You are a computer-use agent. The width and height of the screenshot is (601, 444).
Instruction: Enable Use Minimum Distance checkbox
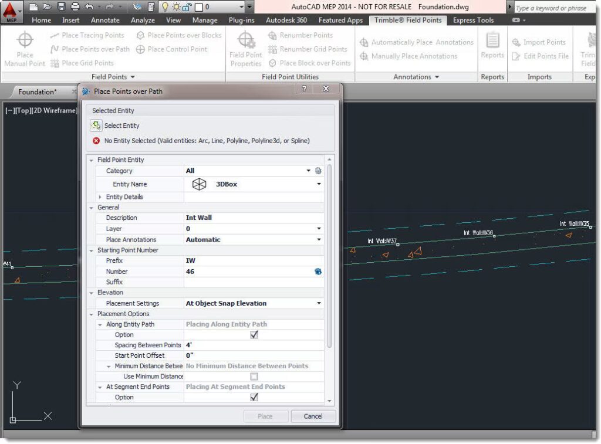254,377
